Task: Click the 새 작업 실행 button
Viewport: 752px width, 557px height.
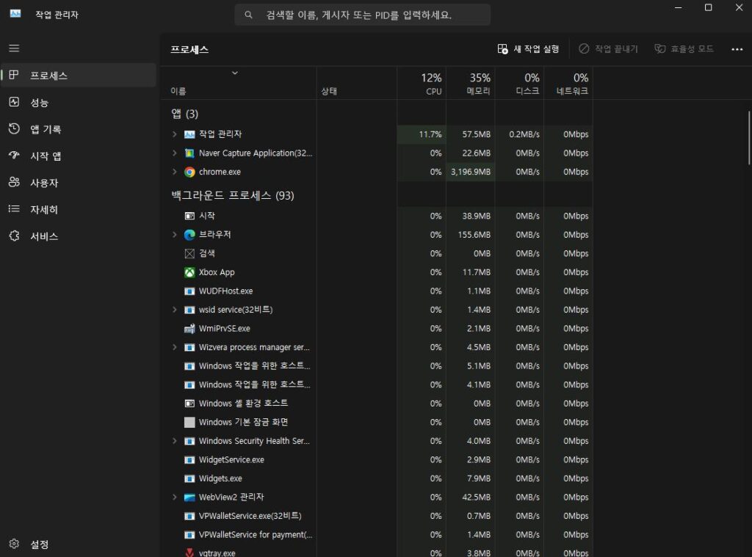Action: tap(528, 49)
